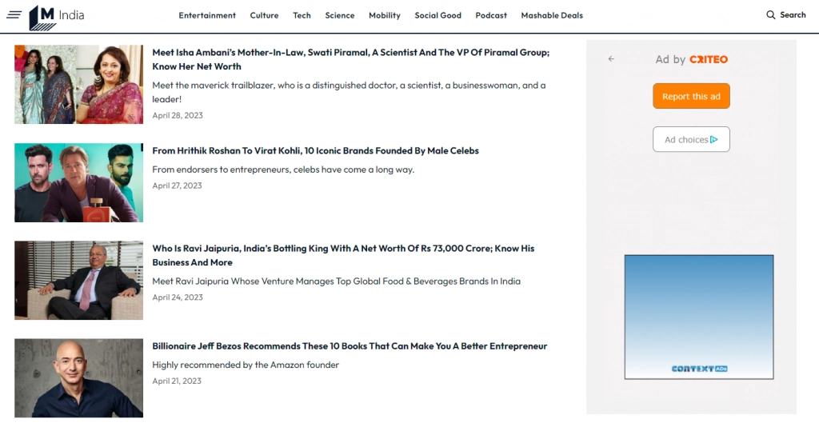This screenshot has width=819, height=427.
Task: Click the blue gradient ad image
Action: 699,317
